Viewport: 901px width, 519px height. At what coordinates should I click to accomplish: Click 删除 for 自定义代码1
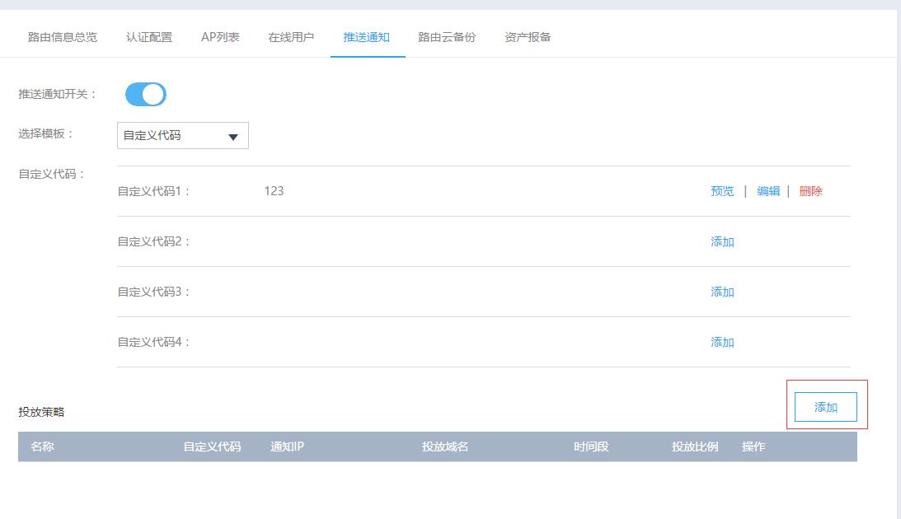(811, 191)
